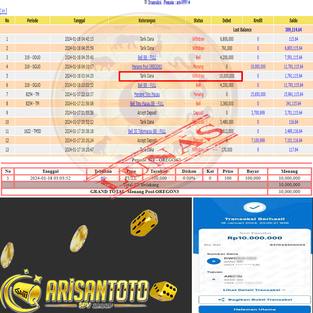Click the Last Balance value 309,114.64
Screen dimensions: 313x313
click(x=294, y=30)
